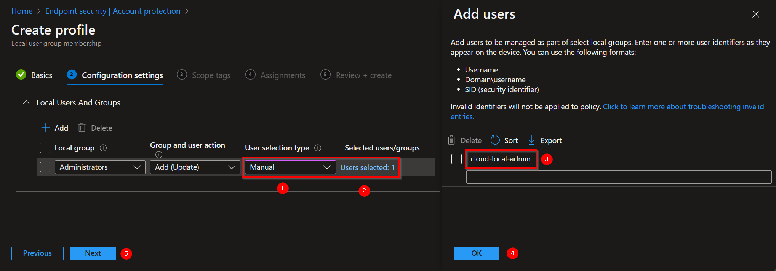Open Endpoint security | Account protection breadcrumb
Image resolution: width=776 pixels, height=271 pixels.
[x=113, y=11]
